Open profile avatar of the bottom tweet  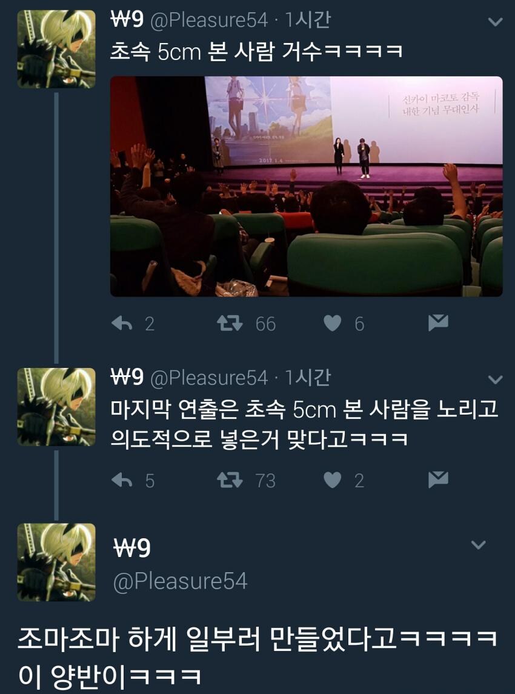[x=56, y=562]
